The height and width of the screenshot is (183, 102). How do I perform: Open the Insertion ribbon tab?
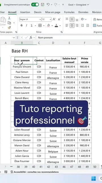(x=25, y=12)
